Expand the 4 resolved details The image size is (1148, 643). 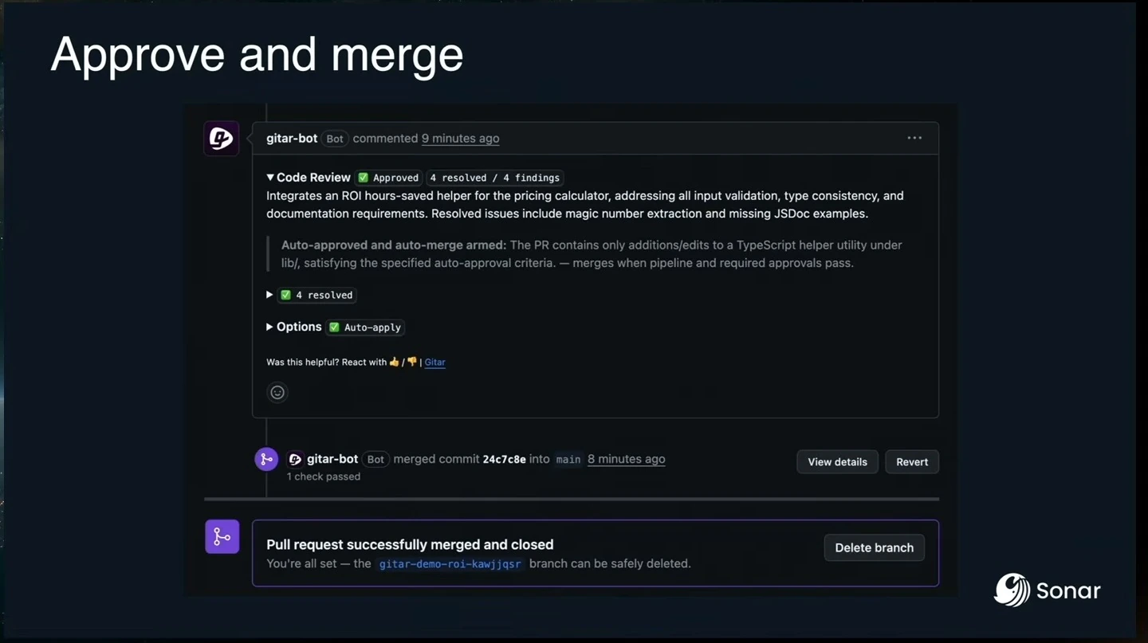point(269,295)
